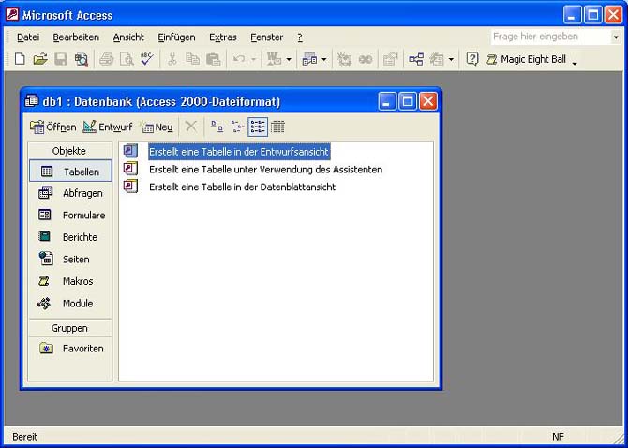Open the Fenster menu
Screen dimensions: 628x448
pos(267,37)
